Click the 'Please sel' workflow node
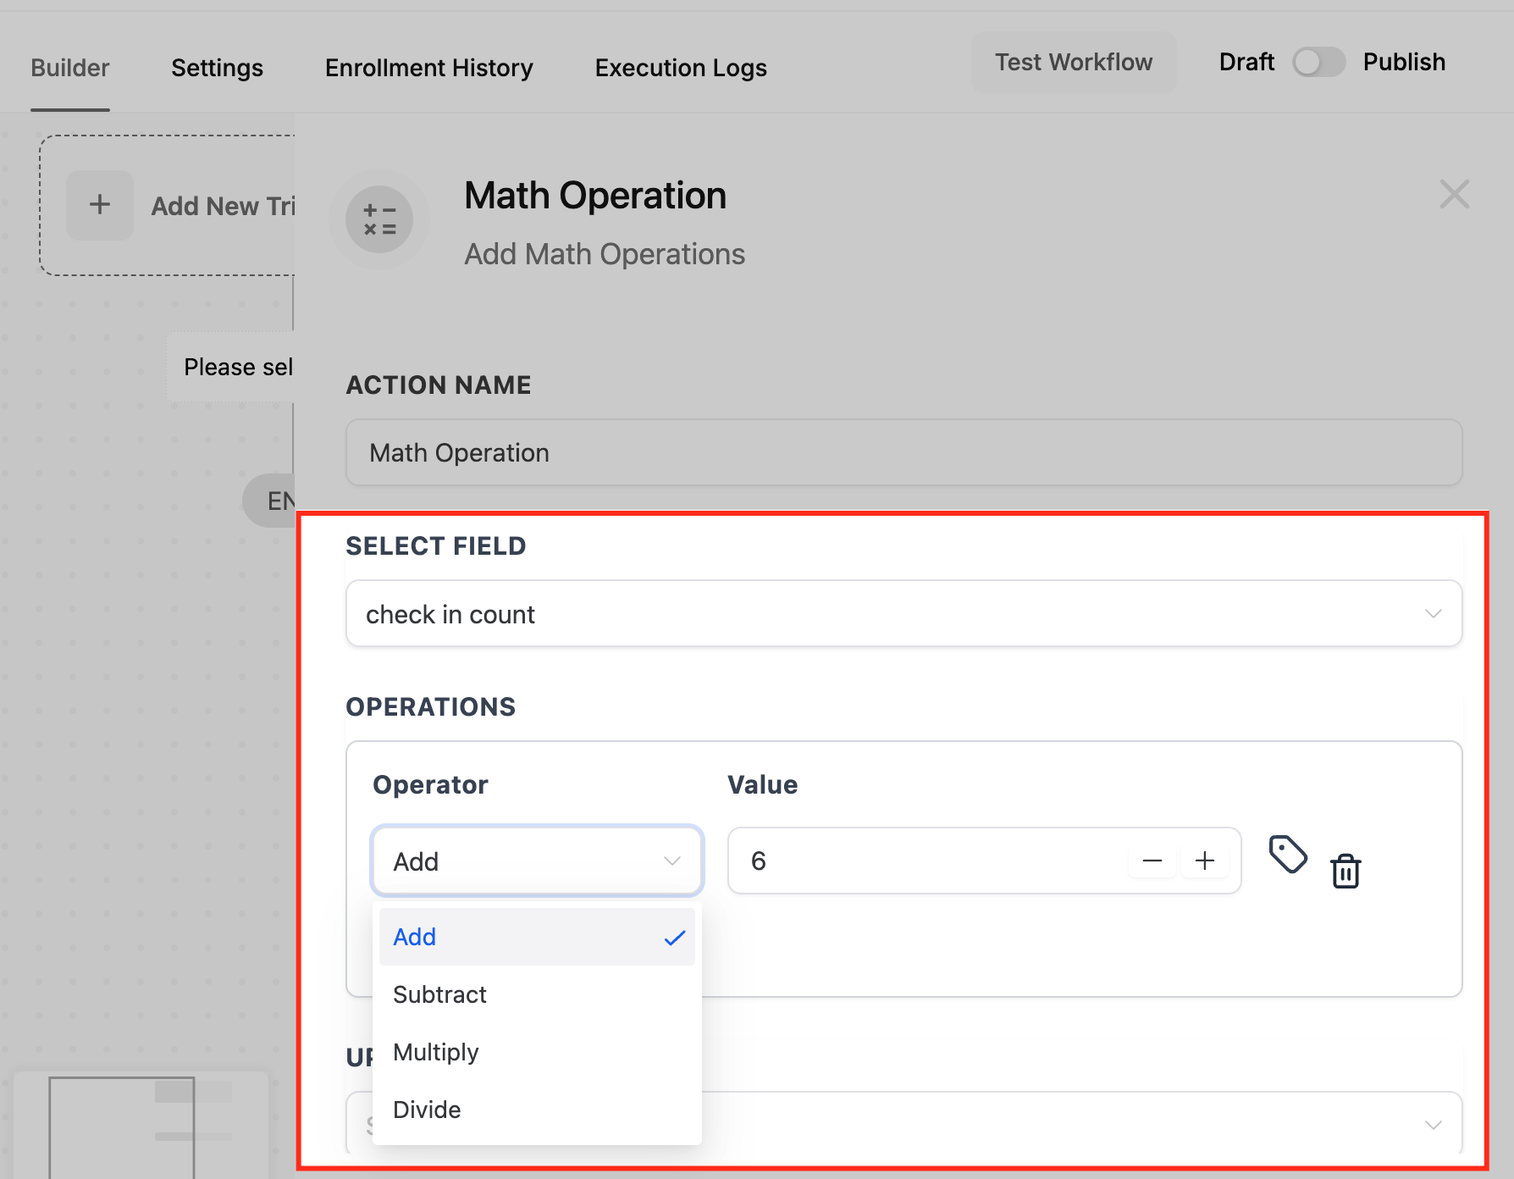This screenshot has height=1179, width=1514. pos(231,367)
